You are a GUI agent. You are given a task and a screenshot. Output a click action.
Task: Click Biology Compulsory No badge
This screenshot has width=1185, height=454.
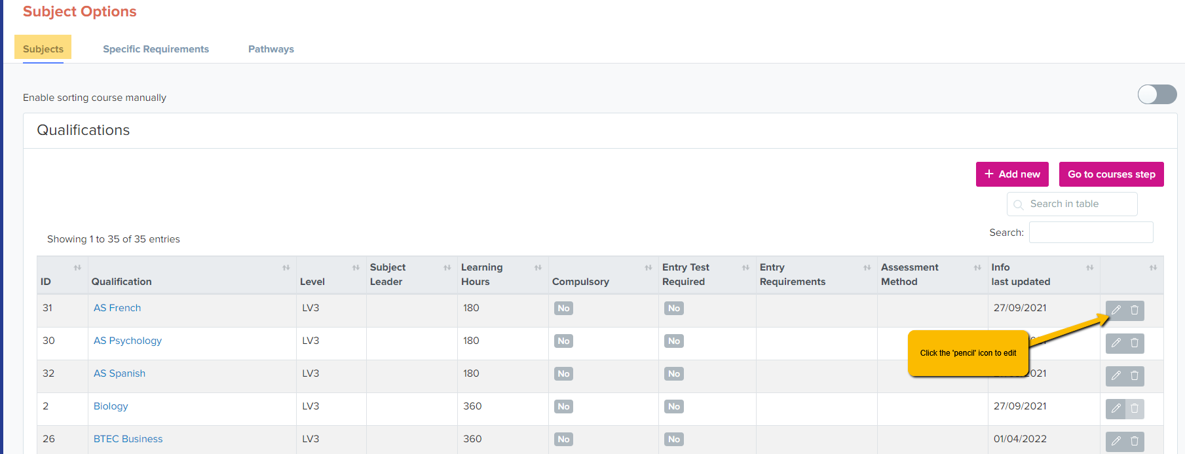pos(563,406)
